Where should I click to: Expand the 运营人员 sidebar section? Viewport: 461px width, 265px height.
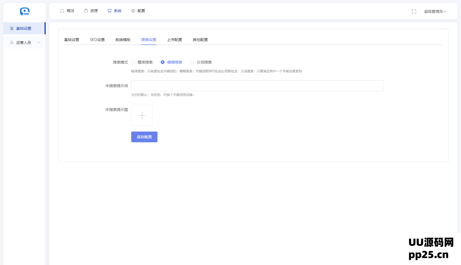39,42
